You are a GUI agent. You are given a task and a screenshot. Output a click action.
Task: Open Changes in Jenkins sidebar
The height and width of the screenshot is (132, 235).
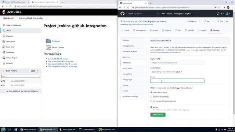[x=10, y=36]
